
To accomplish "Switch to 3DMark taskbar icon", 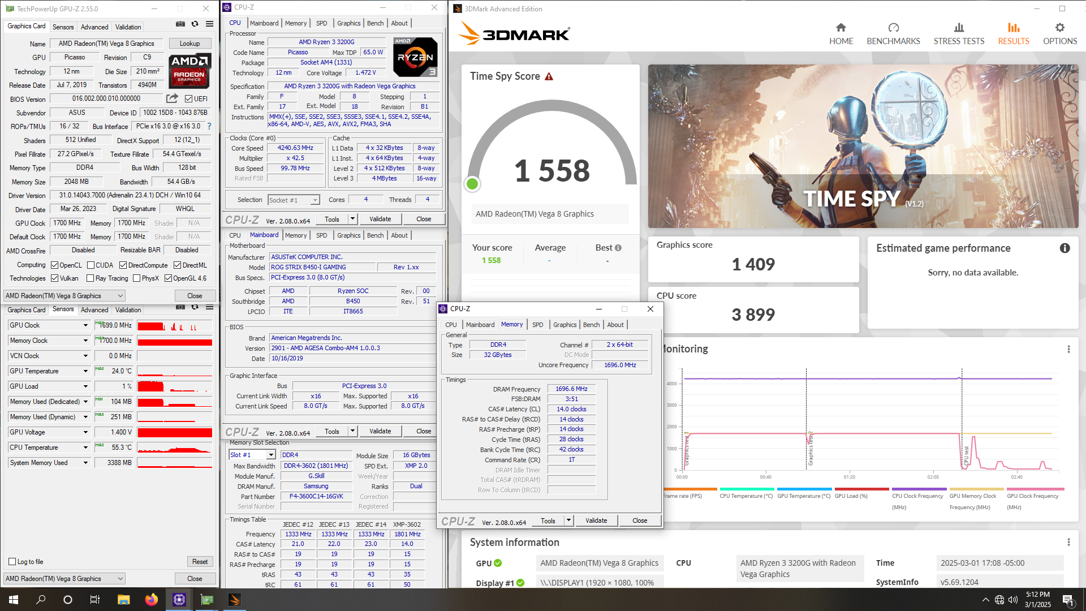I will pyautogui.click(x=235, y=600).
